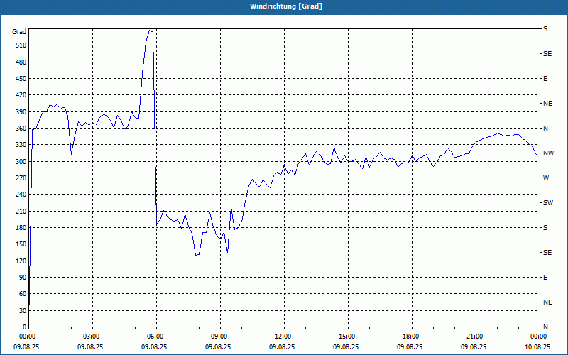Image resolution: width=568 pixels, height=355 pixels.
Task: Select the 06:00 time axis label
Action: tap(154, 336)
